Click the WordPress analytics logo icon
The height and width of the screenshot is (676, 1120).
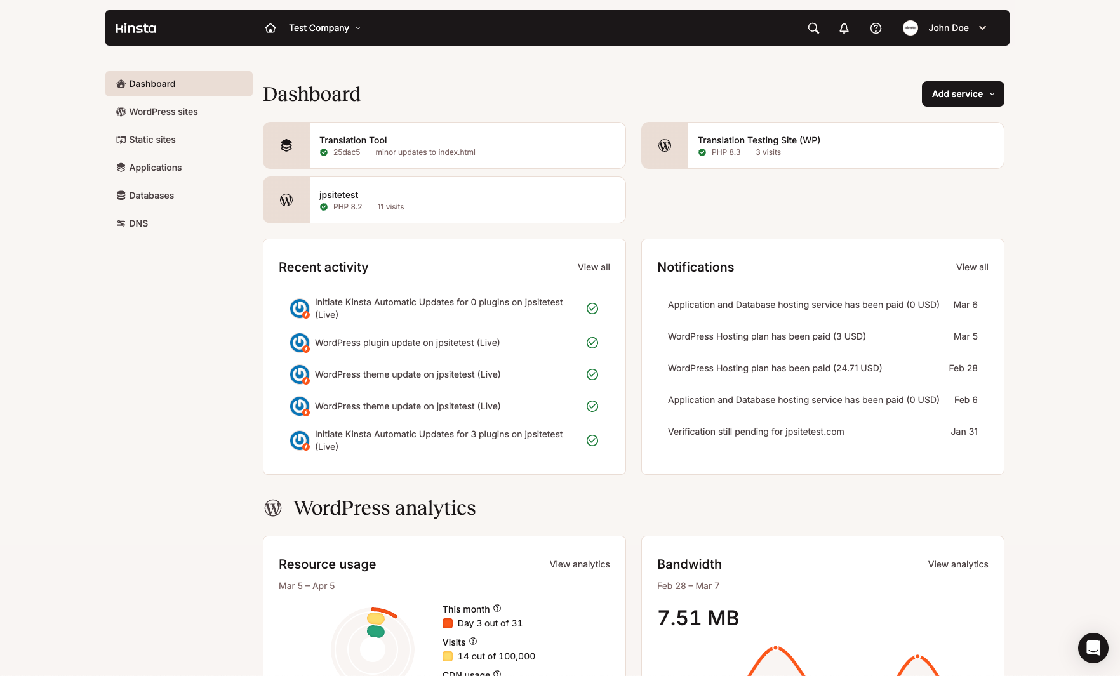coord(273,508)
